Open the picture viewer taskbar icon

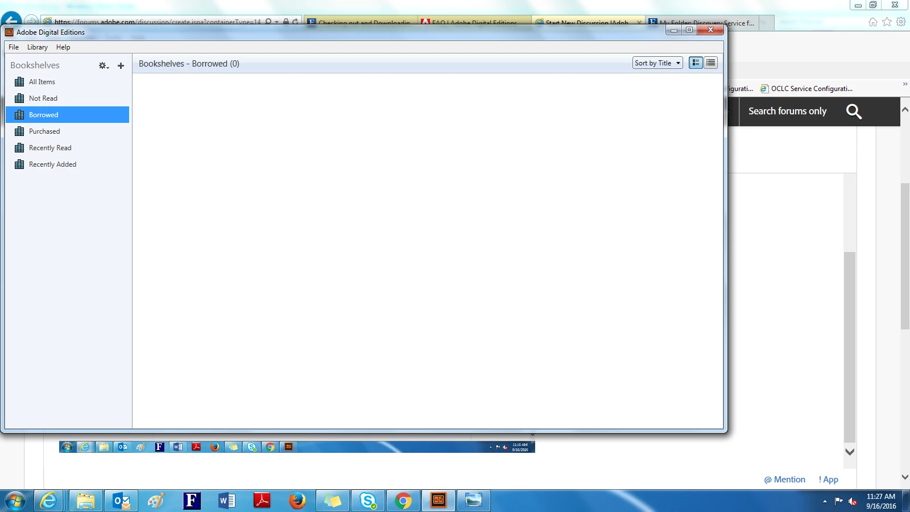474,501
